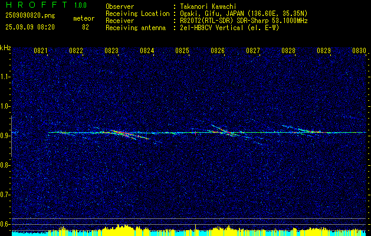
Task: Click the 2el-HB9CV Vertical antenna text
Action: [x=229, y=28]
